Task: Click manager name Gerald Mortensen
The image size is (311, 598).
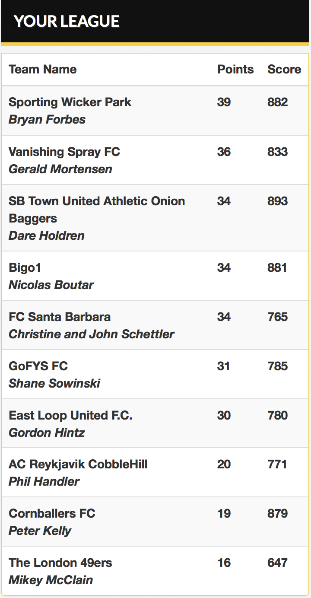Action: [60, 169]
